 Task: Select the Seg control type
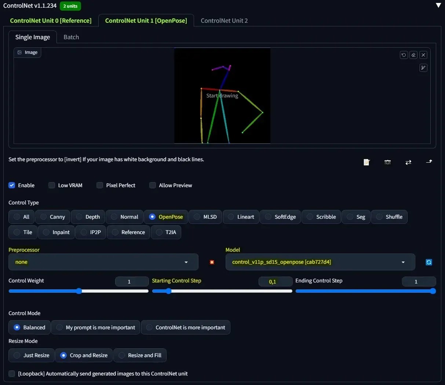(356, 217)
